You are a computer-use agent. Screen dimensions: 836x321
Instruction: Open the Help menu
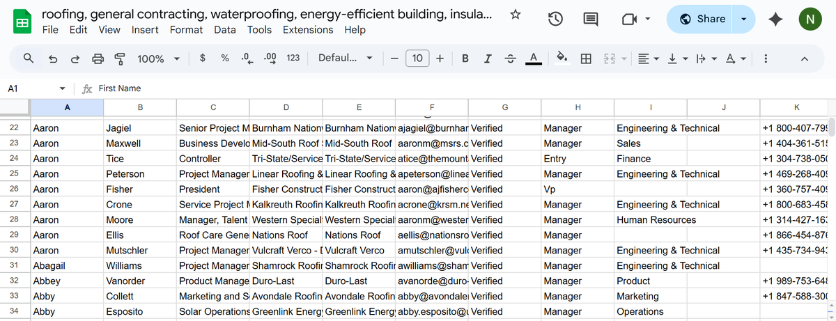click(355, 30)
